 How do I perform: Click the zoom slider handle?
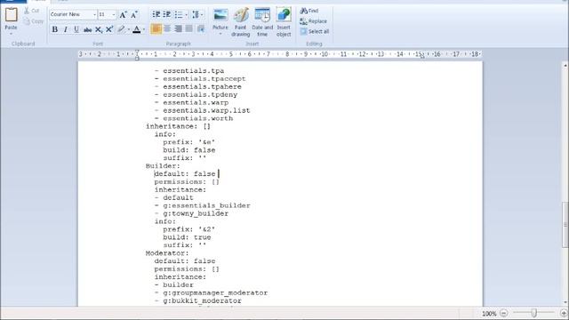(533, 313)
